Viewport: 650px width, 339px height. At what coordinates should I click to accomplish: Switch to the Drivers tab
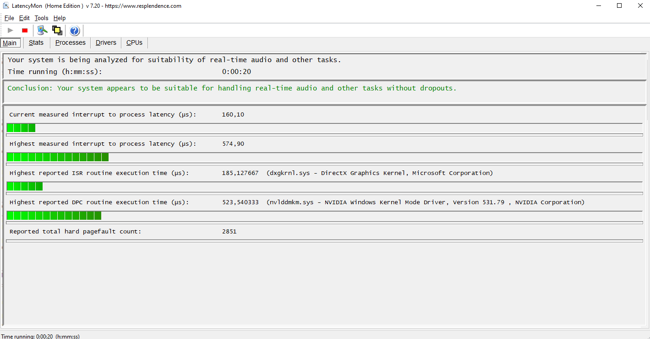click(106, 42)
